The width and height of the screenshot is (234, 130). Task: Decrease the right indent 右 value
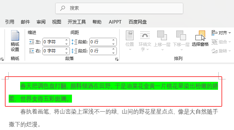66,53
